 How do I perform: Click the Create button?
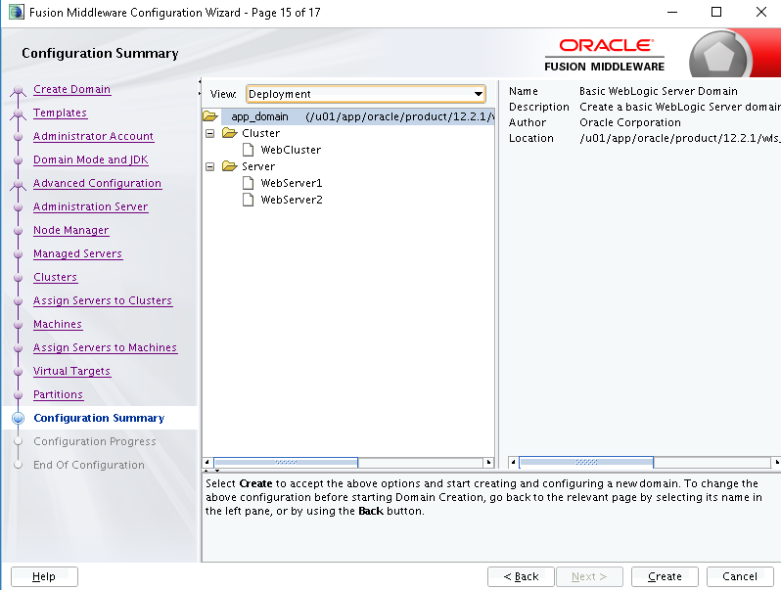665,576
